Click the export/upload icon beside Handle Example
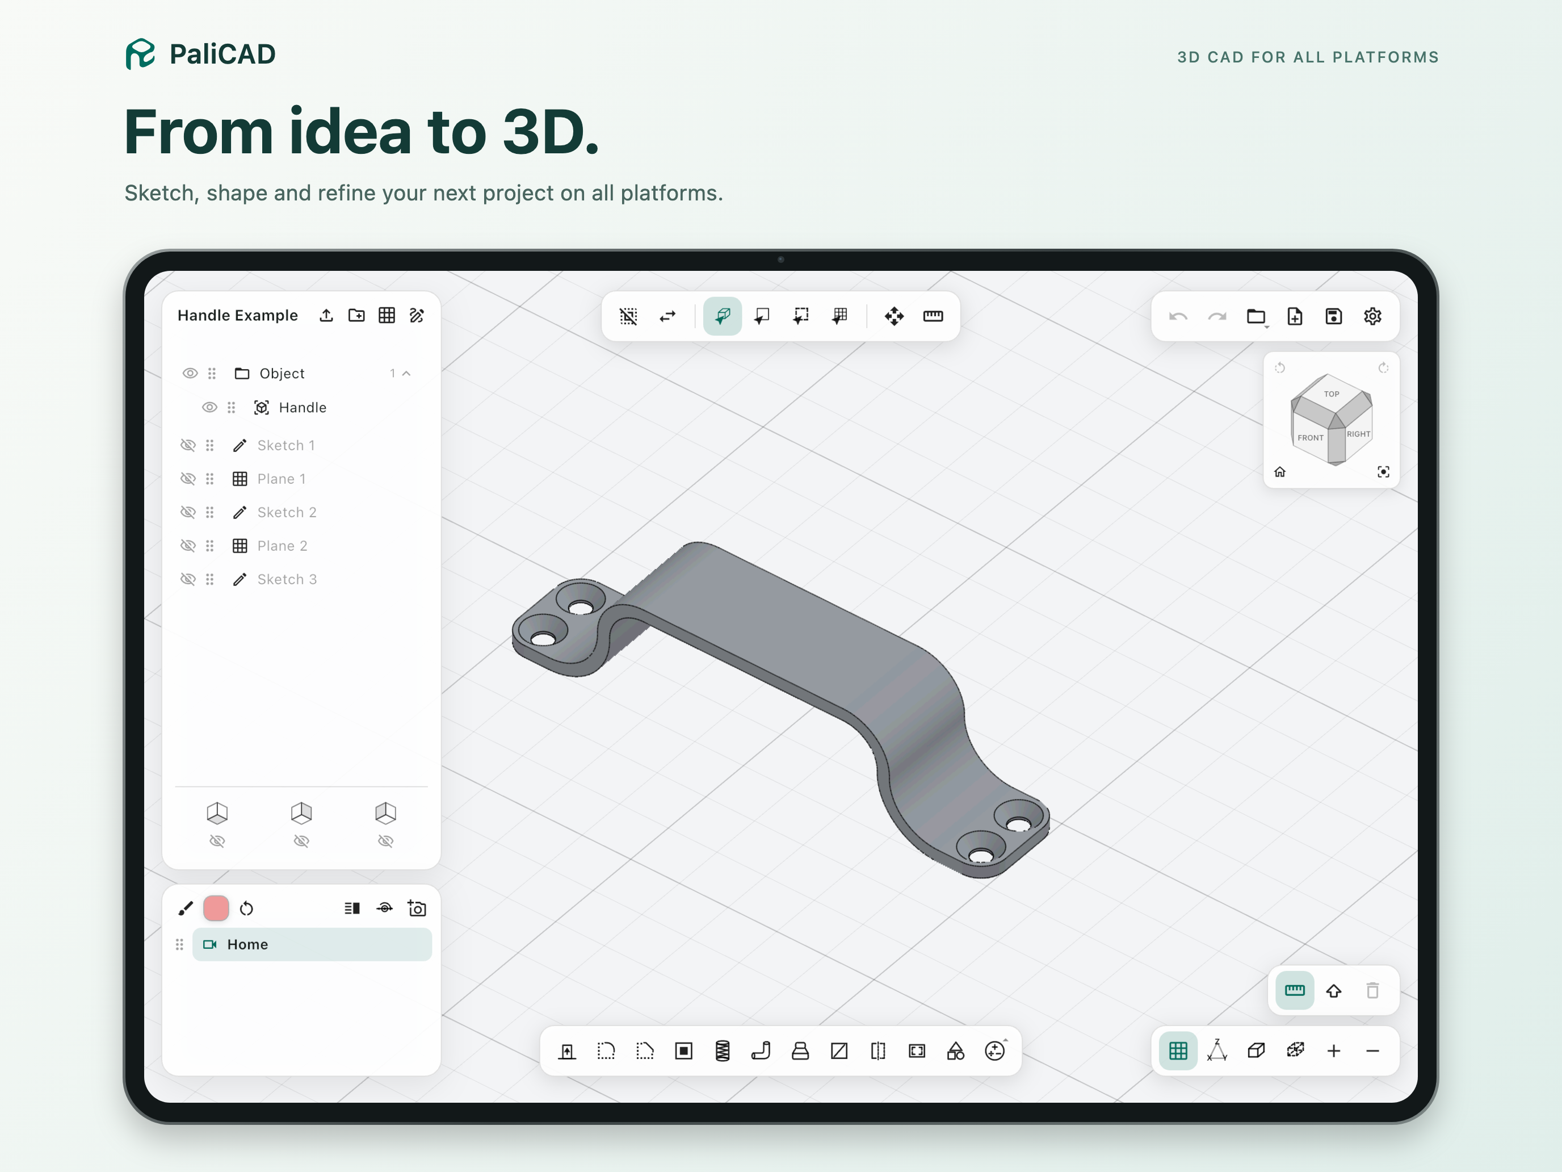1562x1172 pixels. [326, 315]
